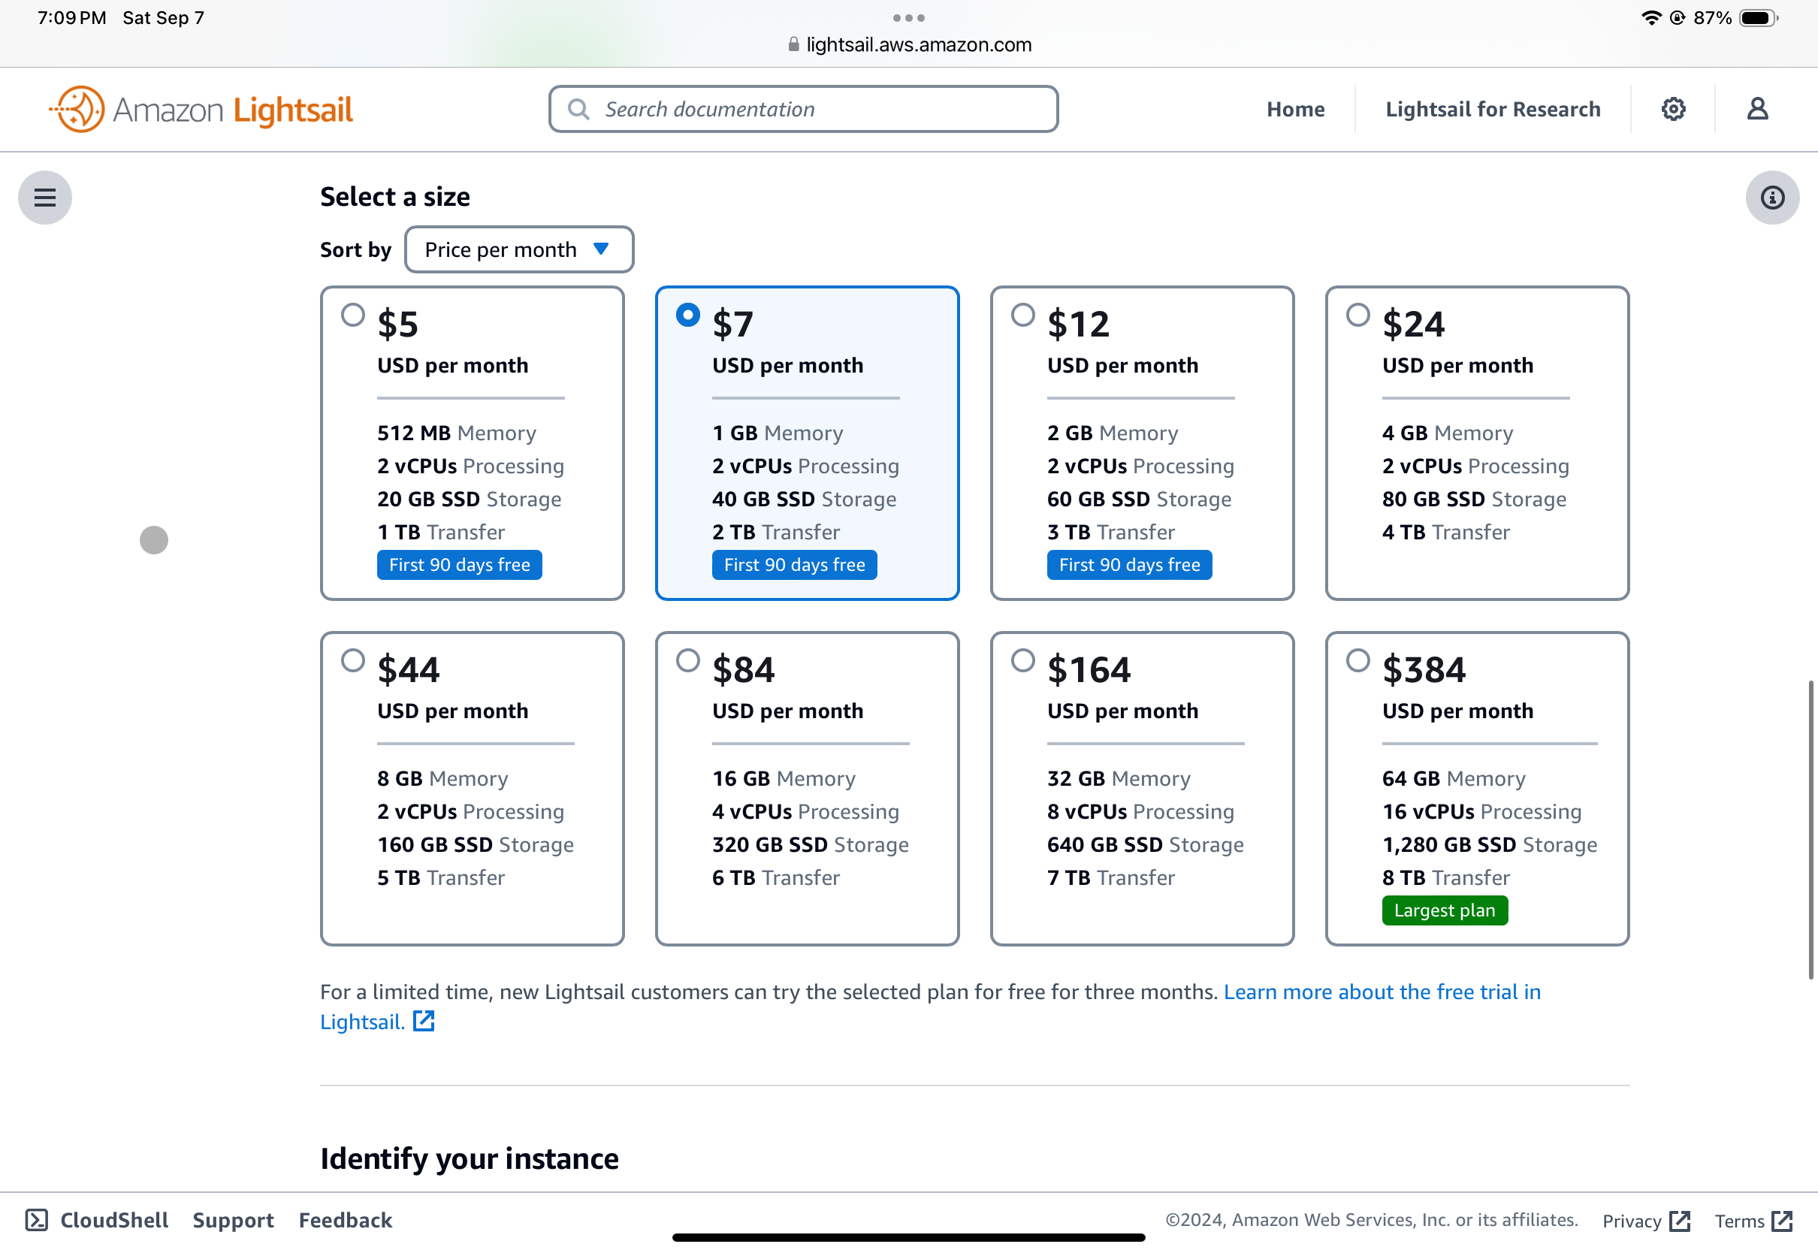Click First 90 days free badge on $5 plan
The height and width of the screenshot is (1253, 1818).
(459, 564)
